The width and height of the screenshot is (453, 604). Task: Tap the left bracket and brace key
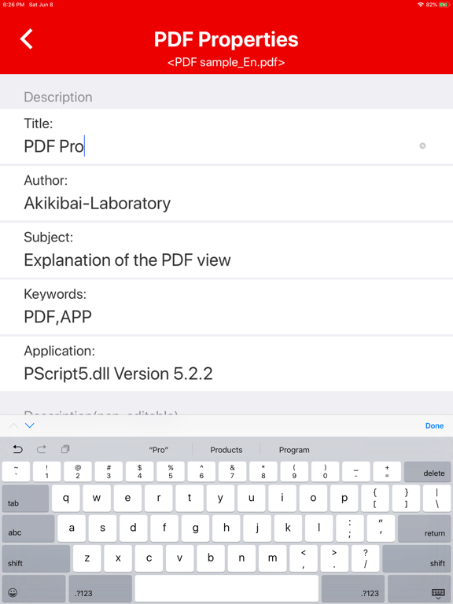coord(375,498)
